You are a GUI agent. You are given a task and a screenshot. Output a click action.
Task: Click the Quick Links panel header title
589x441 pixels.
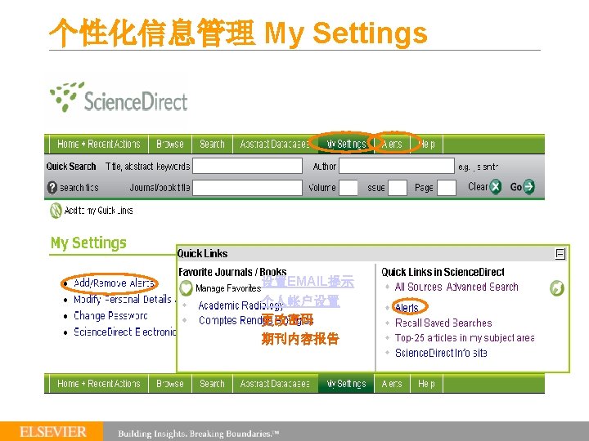click(203, 253)
